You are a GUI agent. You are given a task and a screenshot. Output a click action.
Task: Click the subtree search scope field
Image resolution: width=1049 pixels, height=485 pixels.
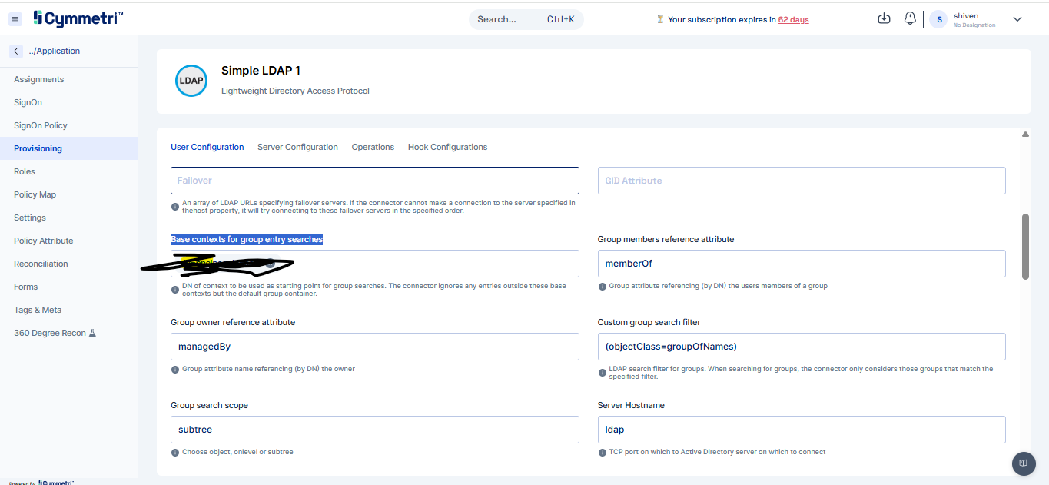point(375,430)
